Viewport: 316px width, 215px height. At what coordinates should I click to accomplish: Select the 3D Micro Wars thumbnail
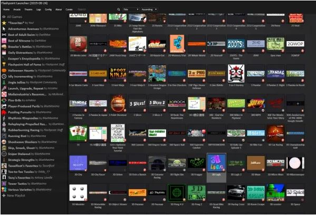[x=276, y=163]
